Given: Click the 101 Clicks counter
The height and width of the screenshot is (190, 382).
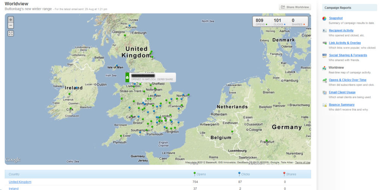Looking at the screenshot, I should pos(279,22).
